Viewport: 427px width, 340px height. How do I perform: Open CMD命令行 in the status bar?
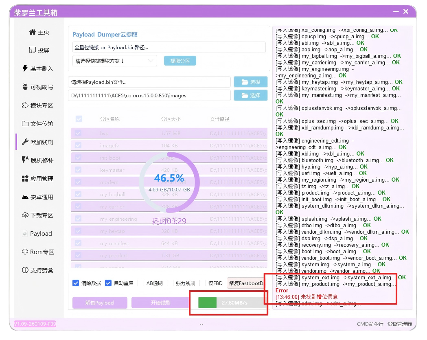click(x=370, y=324)
